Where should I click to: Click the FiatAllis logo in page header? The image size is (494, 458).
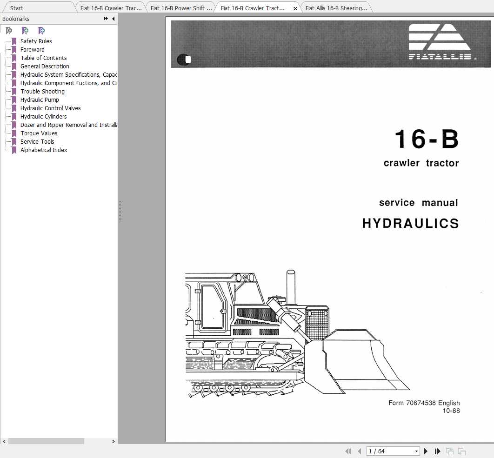[x=442, y=41]
